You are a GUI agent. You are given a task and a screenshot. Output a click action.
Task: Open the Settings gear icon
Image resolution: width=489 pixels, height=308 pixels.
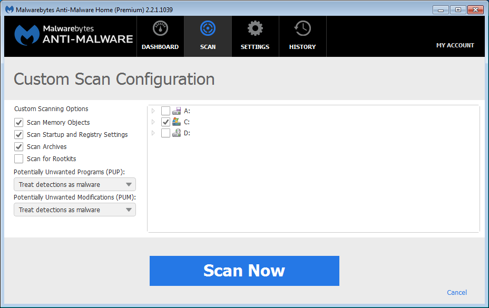[255, 28]
